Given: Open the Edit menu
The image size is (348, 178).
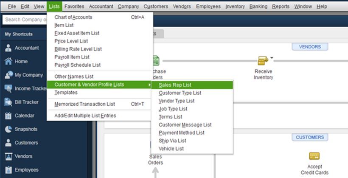Looking at the screenshot, I should [25, 7].
